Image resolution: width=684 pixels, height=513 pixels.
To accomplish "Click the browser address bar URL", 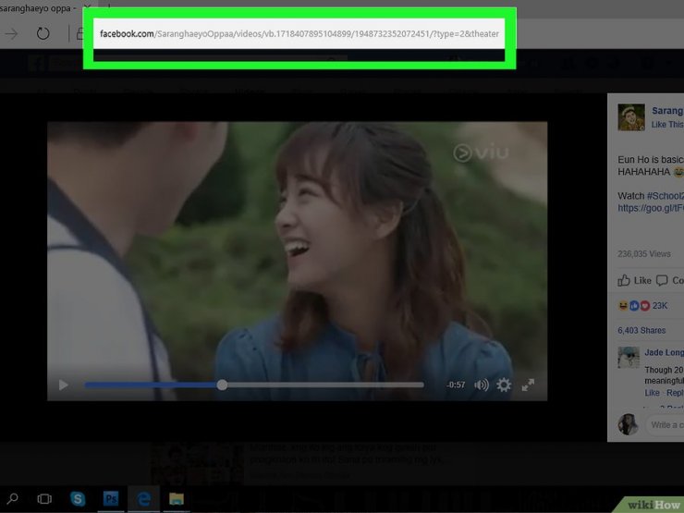I will click(299, 33).
